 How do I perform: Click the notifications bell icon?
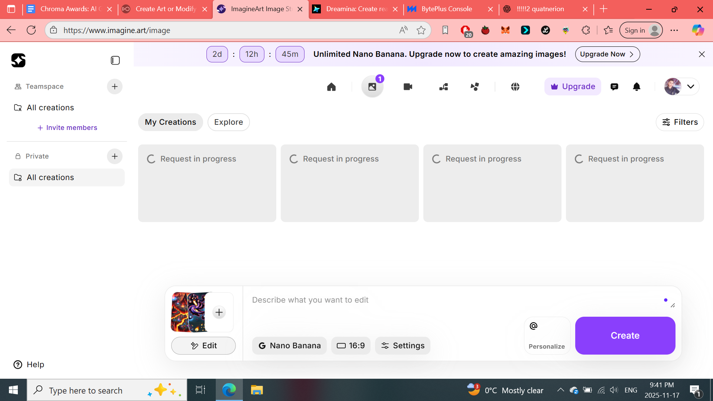637,87
